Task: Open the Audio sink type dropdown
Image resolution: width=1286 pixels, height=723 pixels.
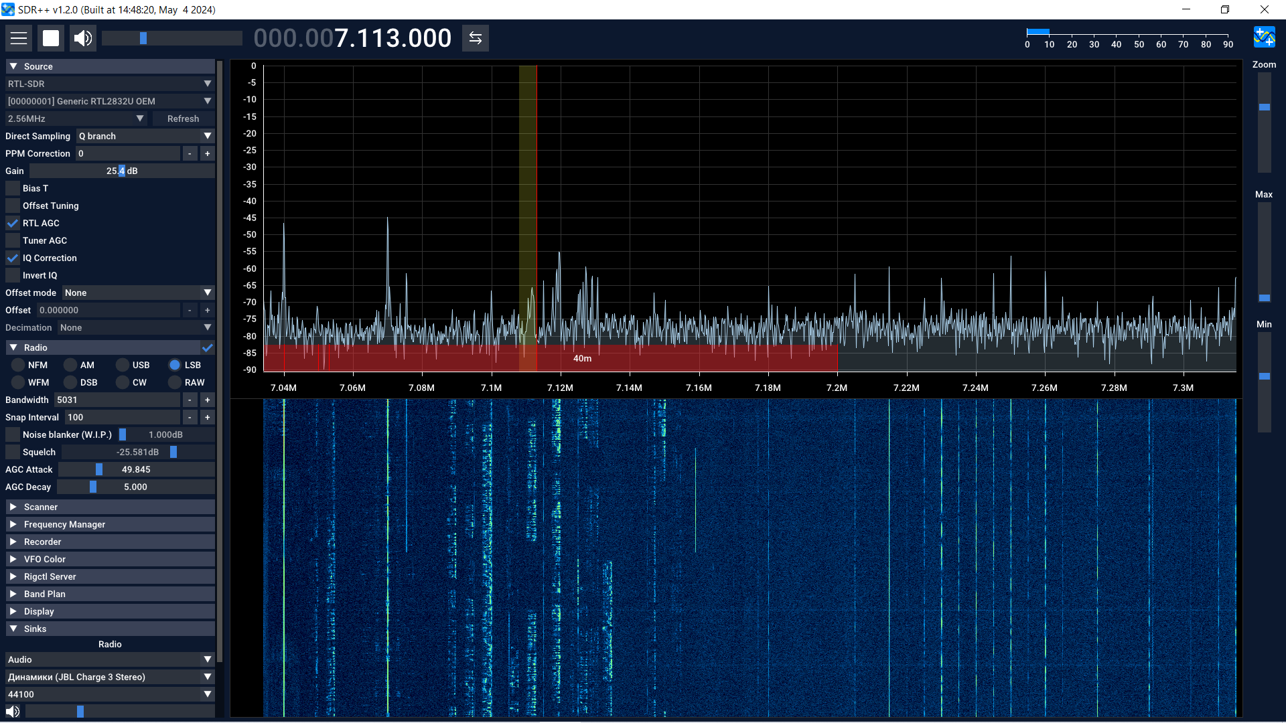Action: [x=110, y=659]
